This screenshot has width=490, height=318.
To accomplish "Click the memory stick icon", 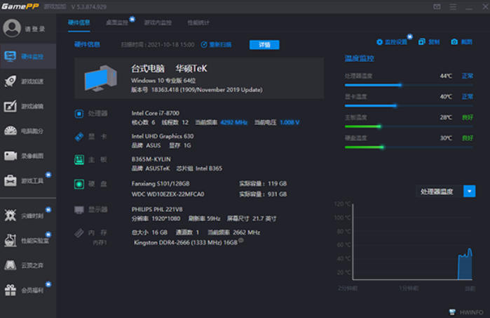I will [x=79, y=233].
